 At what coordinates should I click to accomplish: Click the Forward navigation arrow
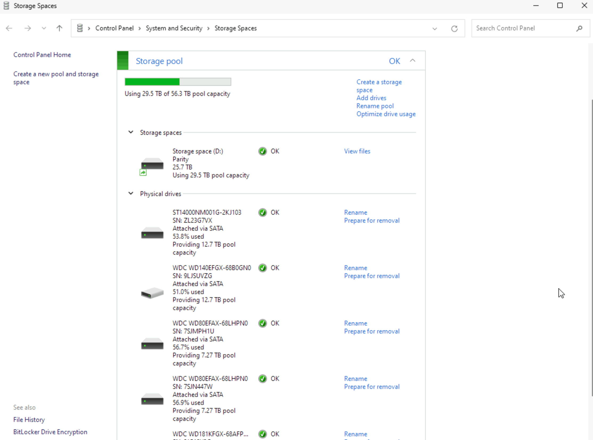pos(27,28)
